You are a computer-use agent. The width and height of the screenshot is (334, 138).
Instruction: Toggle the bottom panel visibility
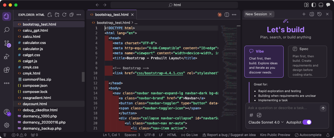(x=321, y=5)
